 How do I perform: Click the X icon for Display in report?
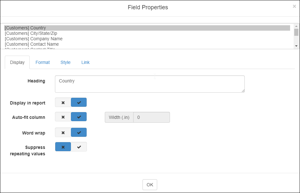pyautogui.click(x=63, y=103)
